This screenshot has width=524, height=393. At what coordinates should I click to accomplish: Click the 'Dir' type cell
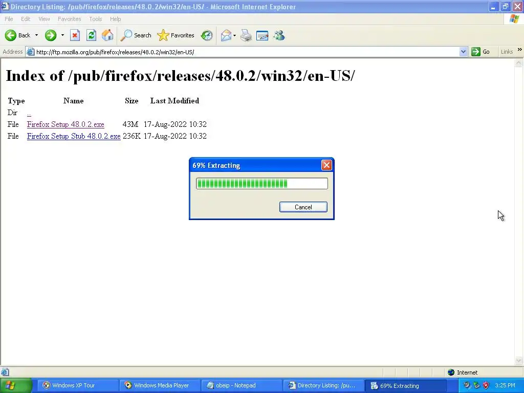12,113
